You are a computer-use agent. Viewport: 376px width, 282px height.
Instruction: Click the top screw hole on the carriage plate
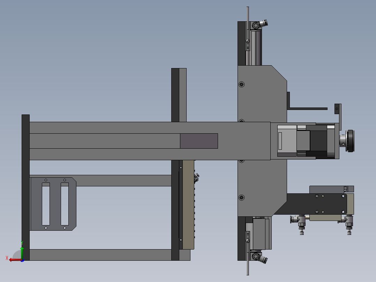241,84
